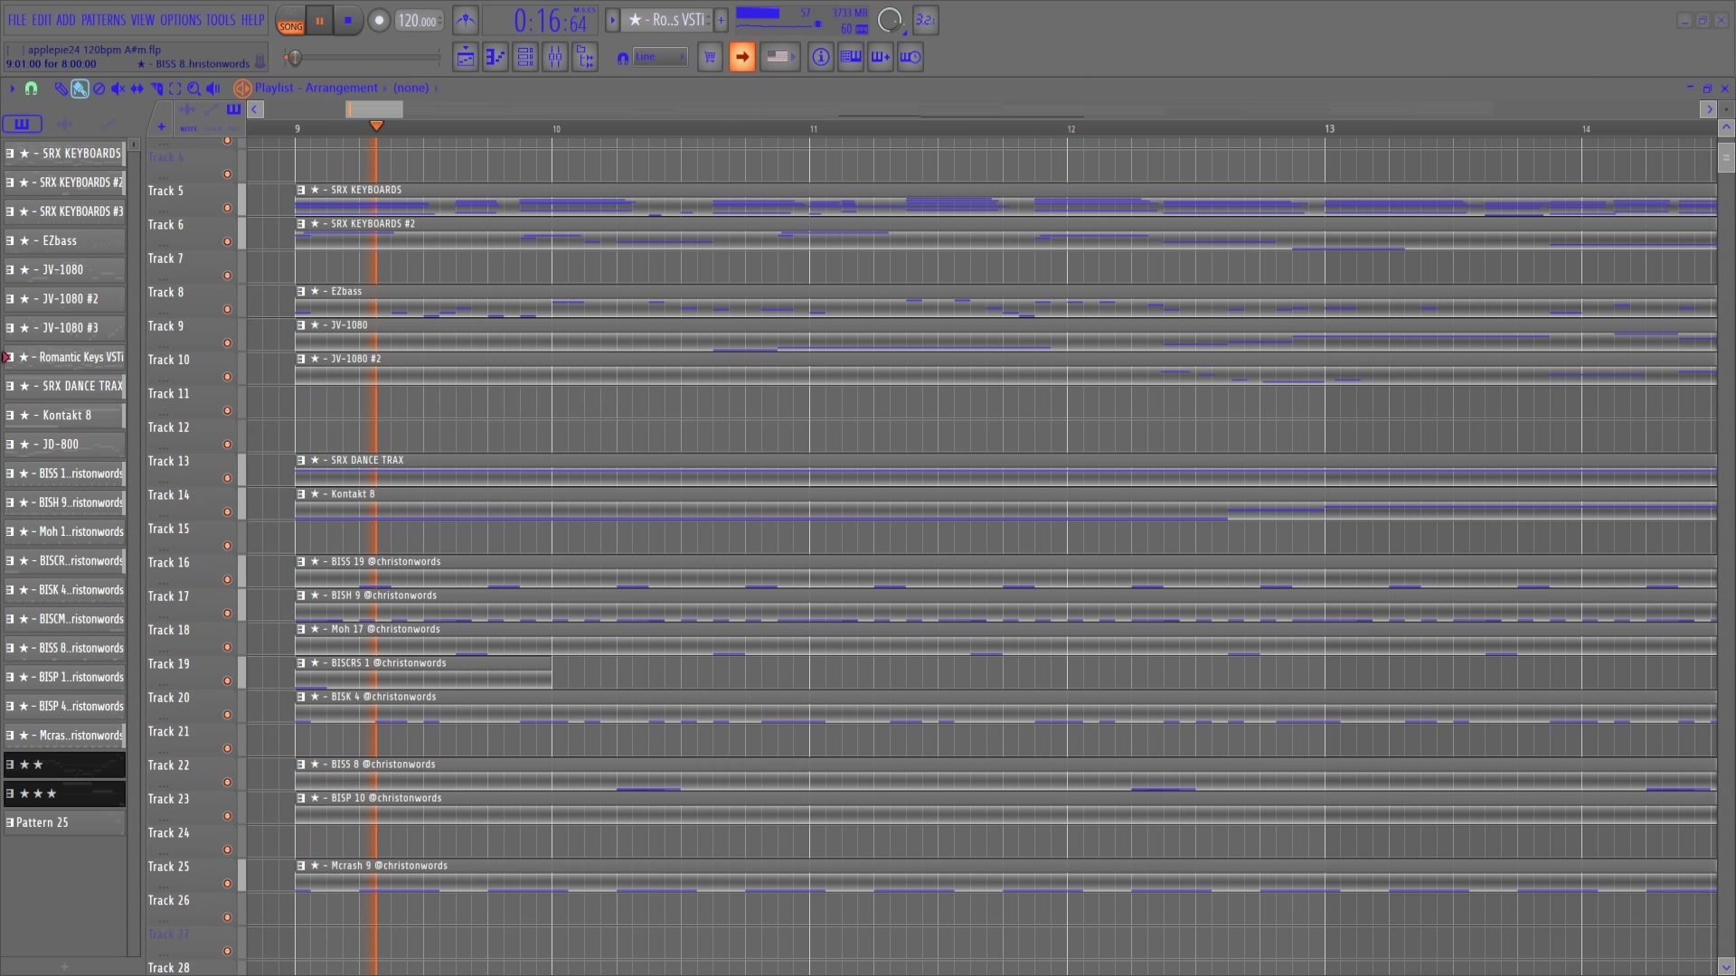Open the Browser/plugin picker view
1736x976 pixels.
pos(585,58)
